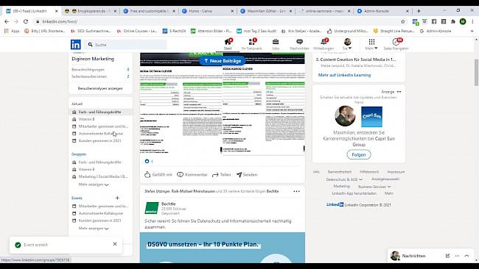Open Kunden gewinnen in 2021 under Aktuell

[100, 140]
